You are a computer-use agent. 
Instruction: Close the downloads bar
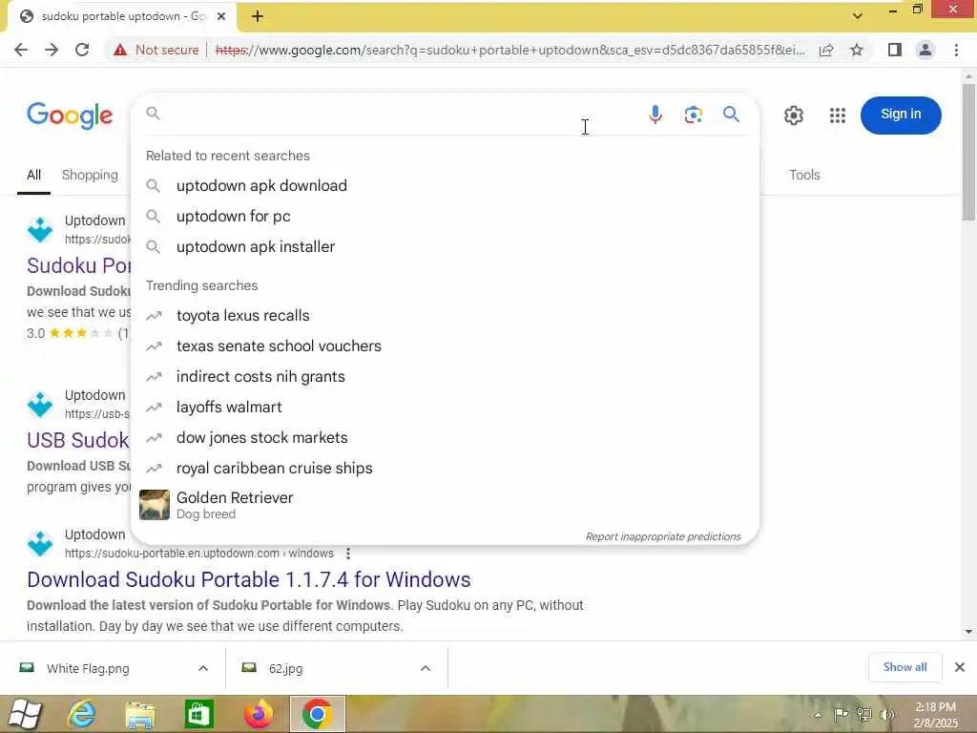click(960, 667)
